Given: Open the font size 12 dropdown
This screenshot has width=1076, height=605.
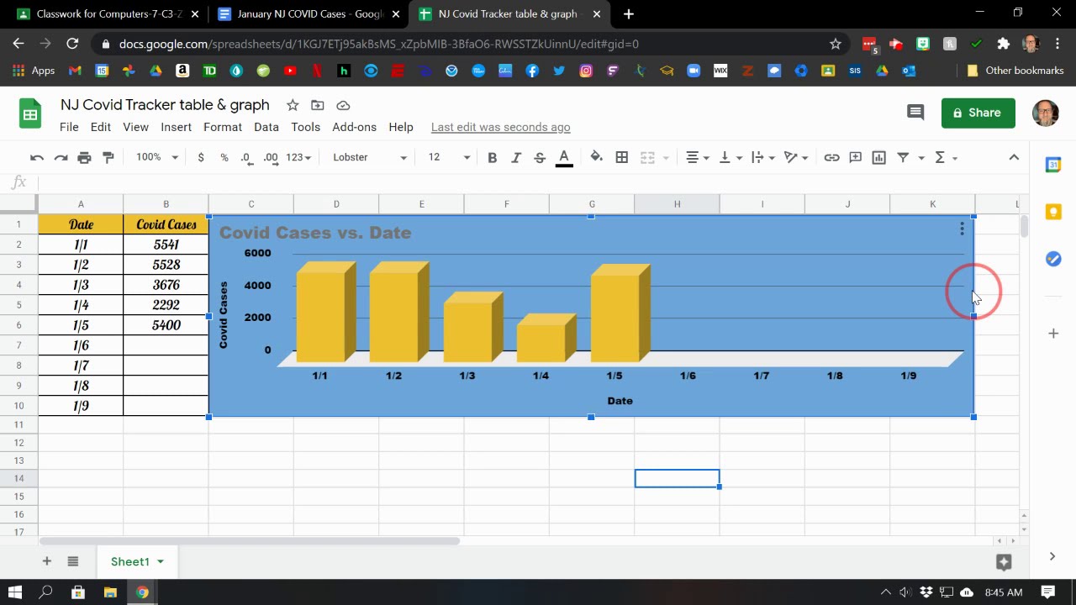Looking at the screenshot, I should pos(449,157).
